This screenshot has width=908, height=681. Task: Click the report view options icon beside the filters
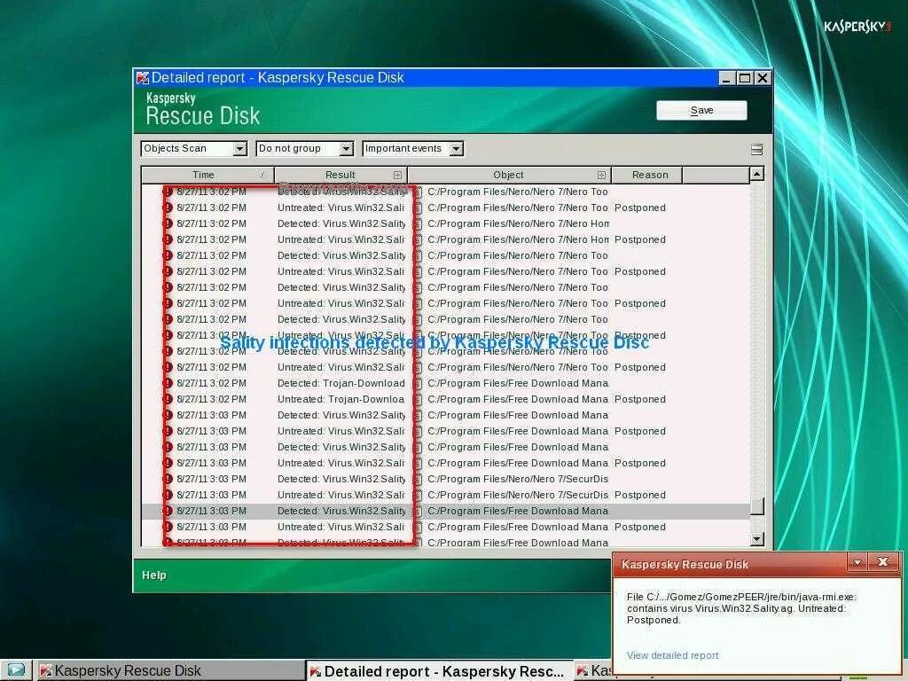click(x=756, y=149)
